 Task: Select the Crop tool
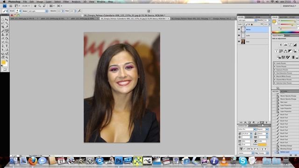click(x=3, y=27)
